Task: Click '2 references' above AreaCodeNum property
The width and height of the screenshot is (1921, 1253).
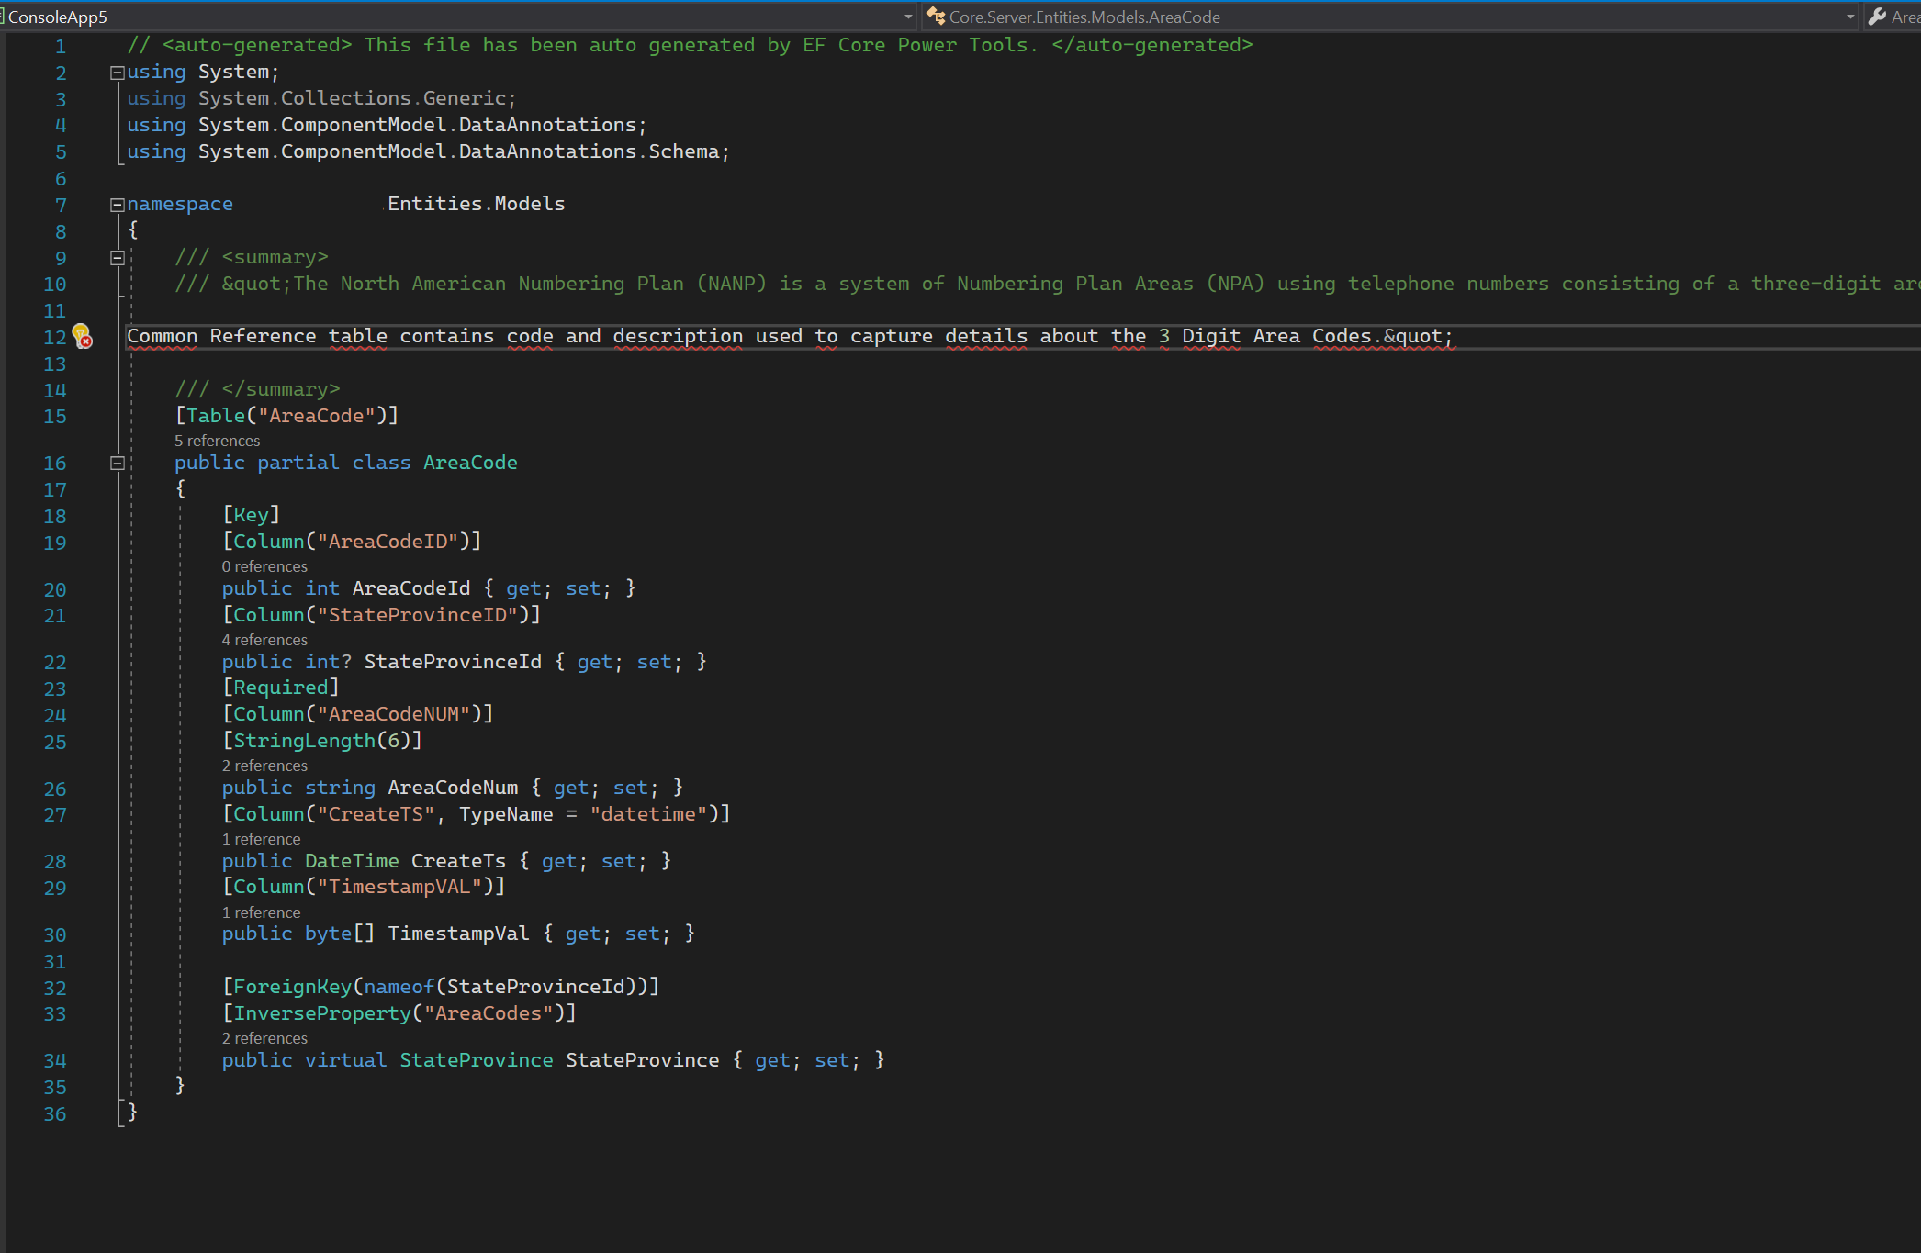Action: pyautogui.click(x=264, y=766)
